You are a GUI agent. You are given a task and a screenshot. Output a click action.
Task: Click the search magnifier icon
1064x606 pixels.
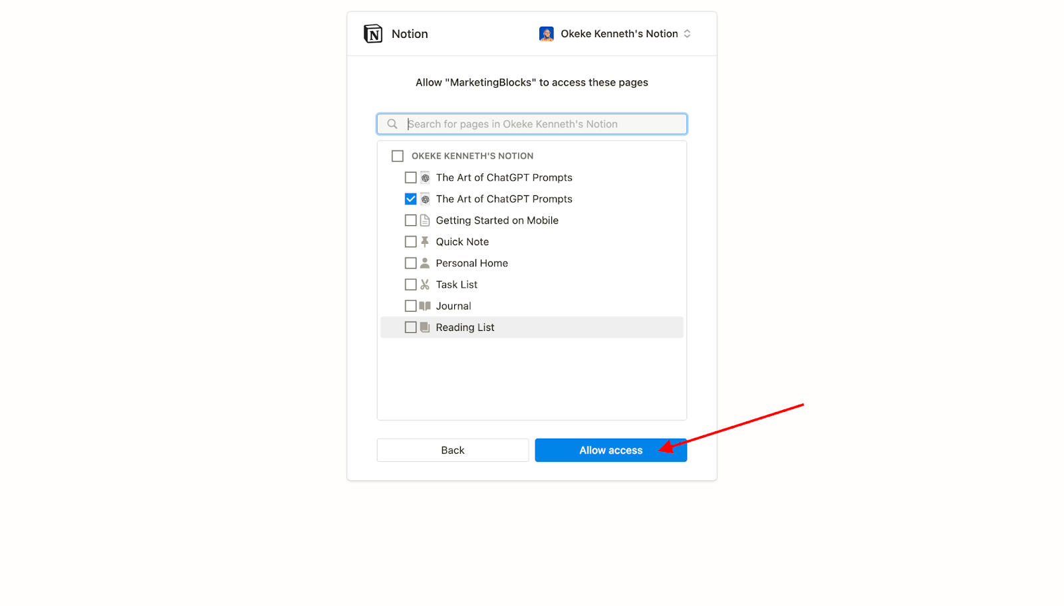392,124
